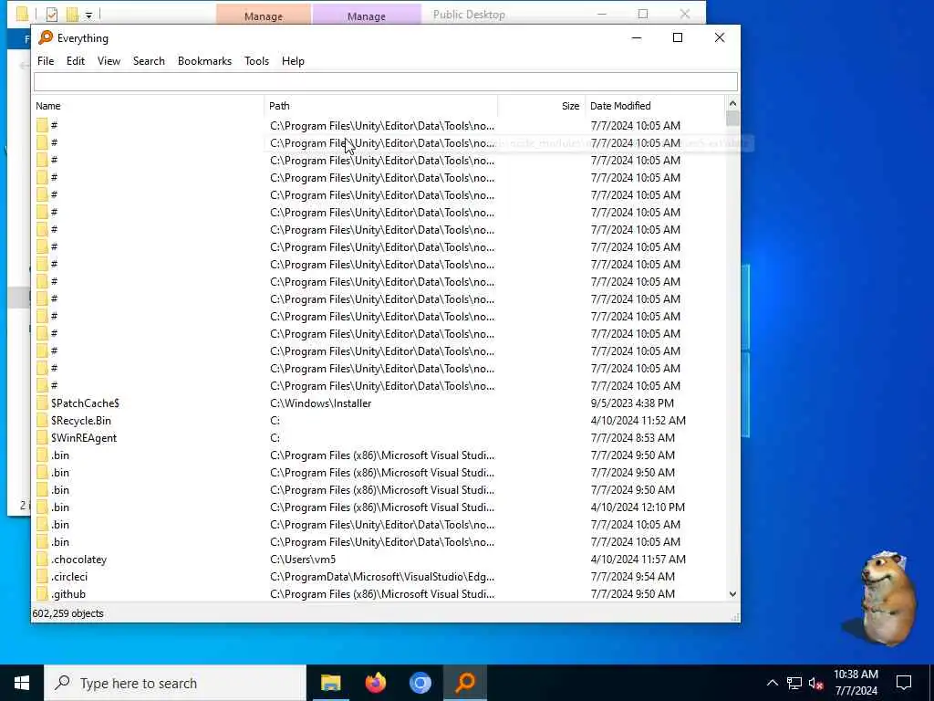Viewport: 934px width, 701px height.
Task: Click the C:\Users\vm5 path cell
Action: click(x=303, y=560)
